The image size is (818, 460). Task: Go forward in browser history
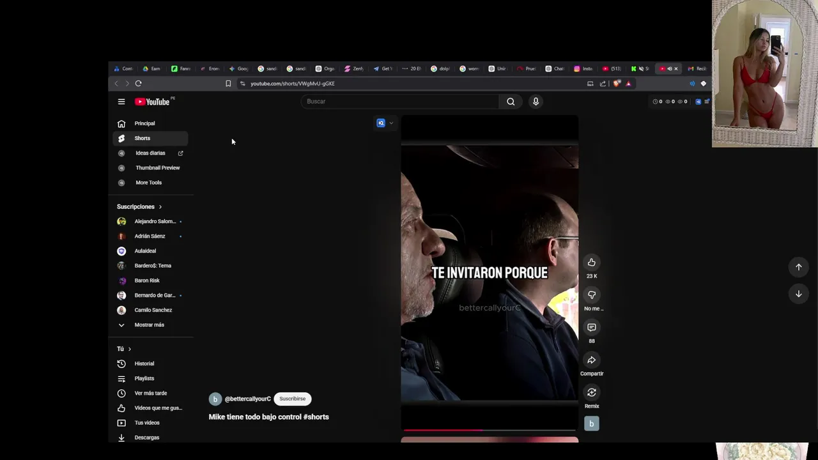(x=127, y=83)
